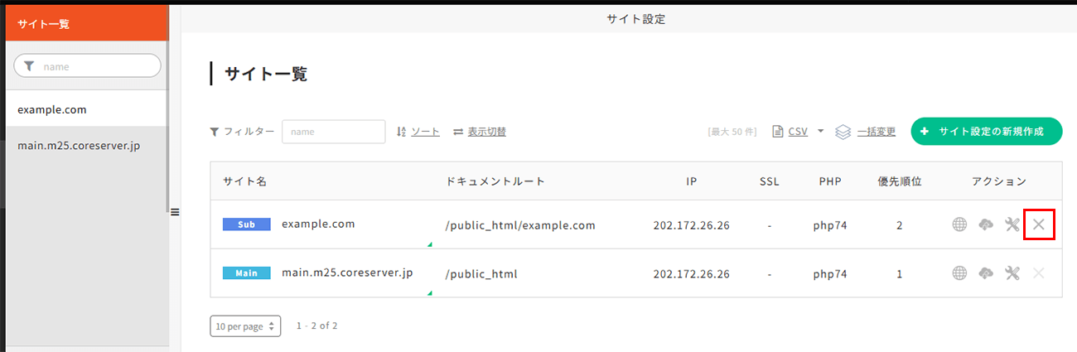The height and width of the screenshot is (352, 1077).
Task: Click the 一括変更 link
Action: tap(877, 132)
